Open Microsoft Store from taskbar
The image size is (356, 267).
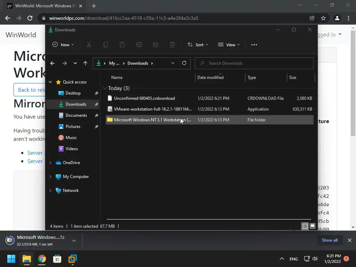point(57,259)
